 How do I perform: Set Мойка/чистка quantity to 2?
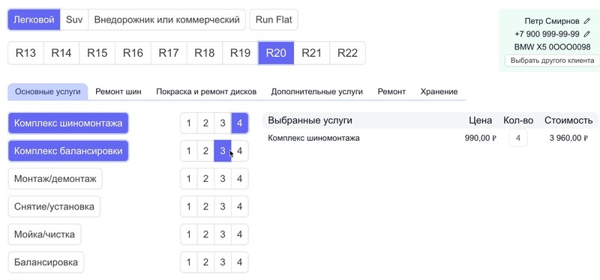[205, 234]
